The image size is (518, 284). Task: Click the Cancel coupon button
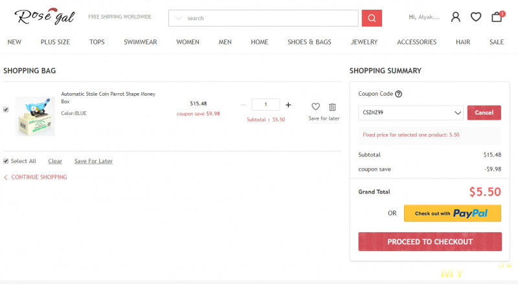[x=484, y=113]
